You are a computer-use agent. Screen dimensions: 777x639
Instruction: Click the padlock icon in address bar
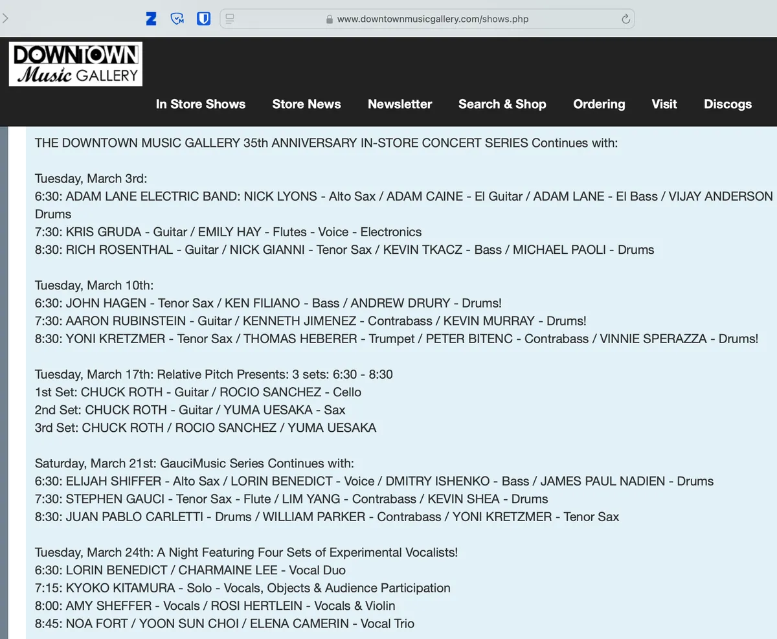point(330,19)
